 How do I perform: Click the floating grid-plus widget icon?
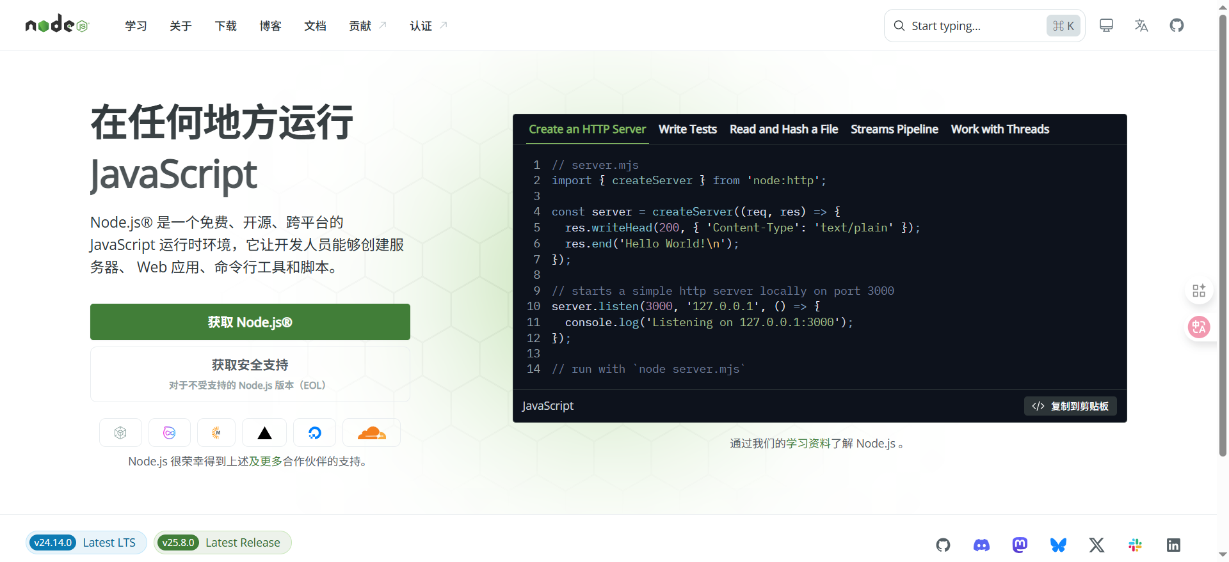coord(1199,291)
